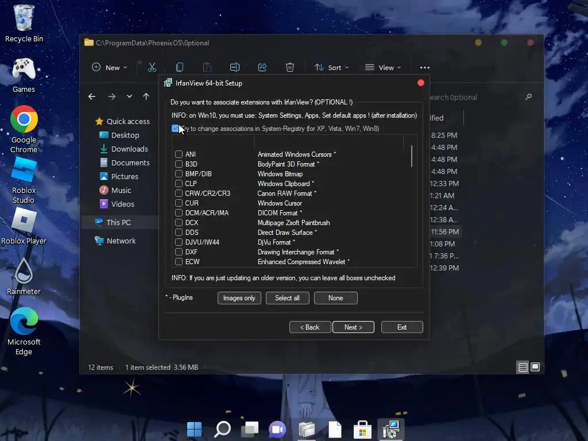The image size is (588, 441).
Task: Select Music in navigation pane
Action: click(115, 190)
